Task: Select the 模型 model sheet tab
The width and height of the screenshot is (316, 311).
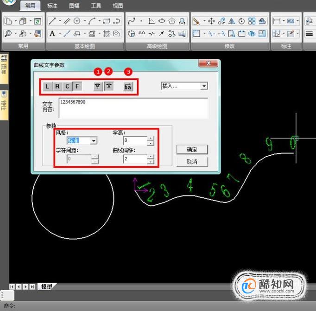Action: point(47,286)
